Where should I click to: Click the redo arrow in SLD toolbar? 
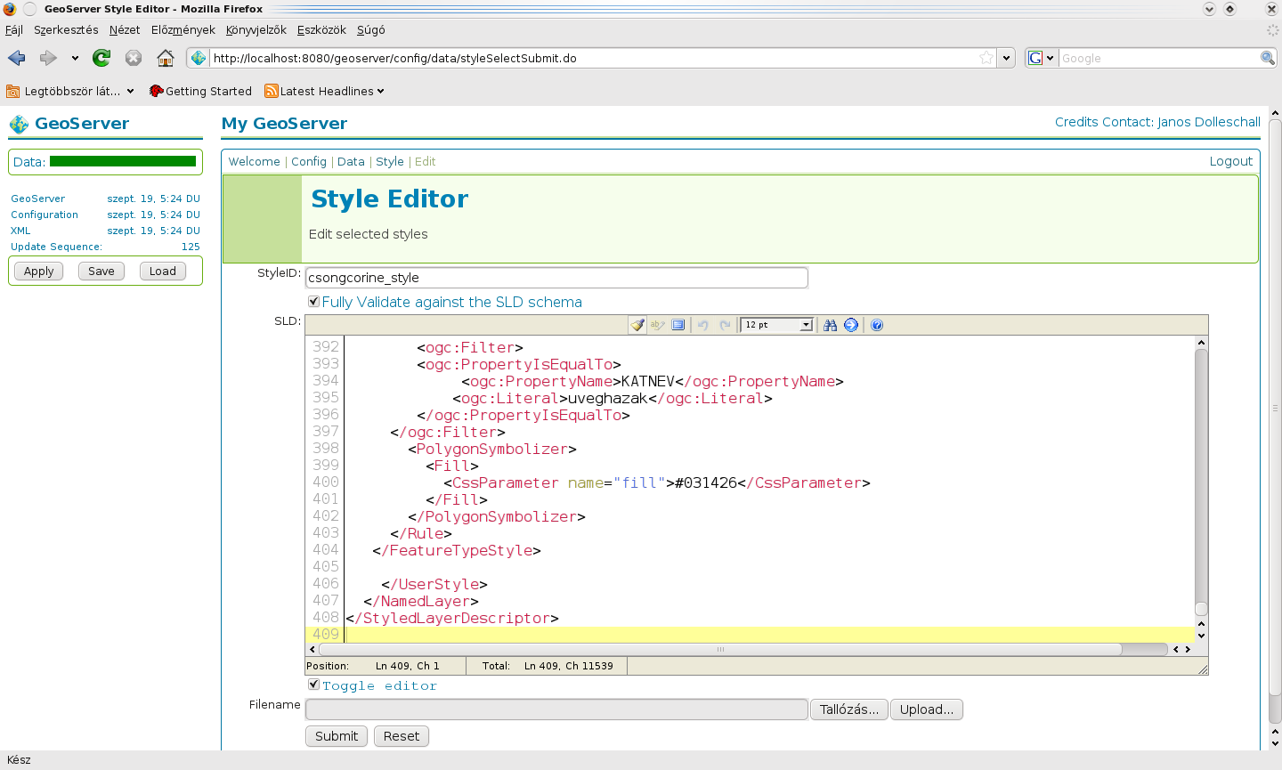725,325
